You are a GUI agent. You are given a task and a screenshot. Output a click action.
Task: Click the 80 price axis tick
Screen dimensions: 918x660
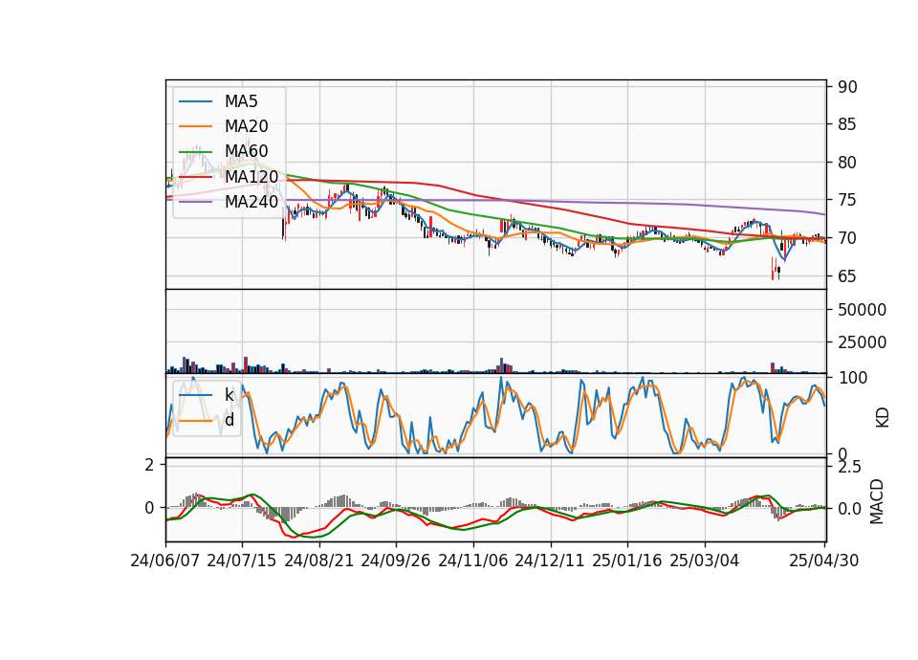click(x=847, y=163)
